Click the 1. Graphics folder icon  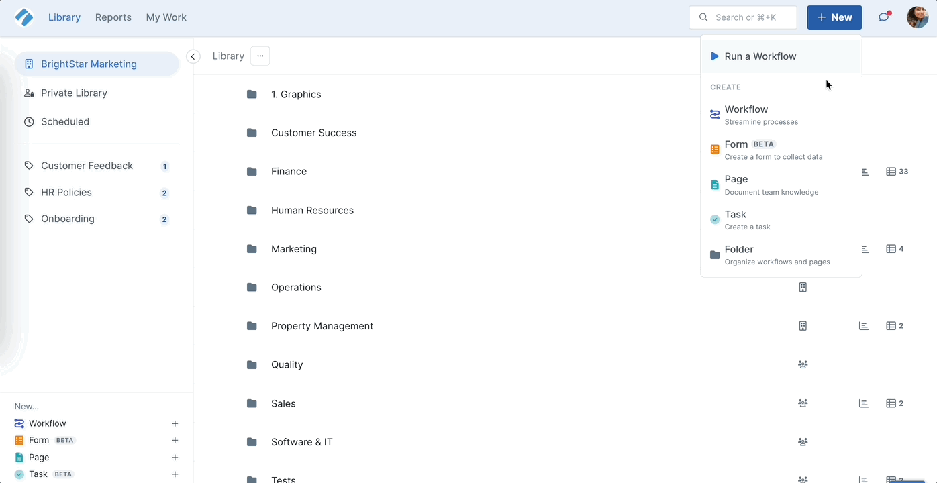coord(252,94)
